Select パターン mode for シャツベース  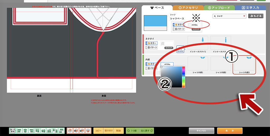[x=179, y=29]
